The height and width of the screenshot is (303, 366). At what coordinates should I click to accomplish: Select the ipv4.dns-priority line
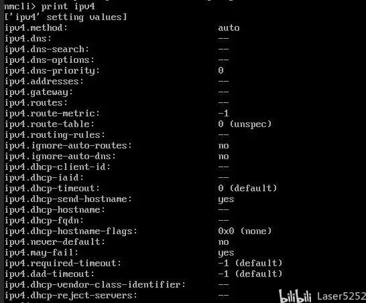(x=114, y=71)
